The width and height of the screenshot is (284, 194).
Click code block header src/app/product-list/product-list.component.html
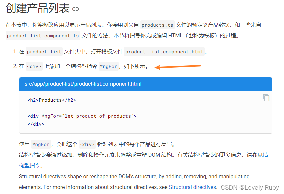[146, 84]
